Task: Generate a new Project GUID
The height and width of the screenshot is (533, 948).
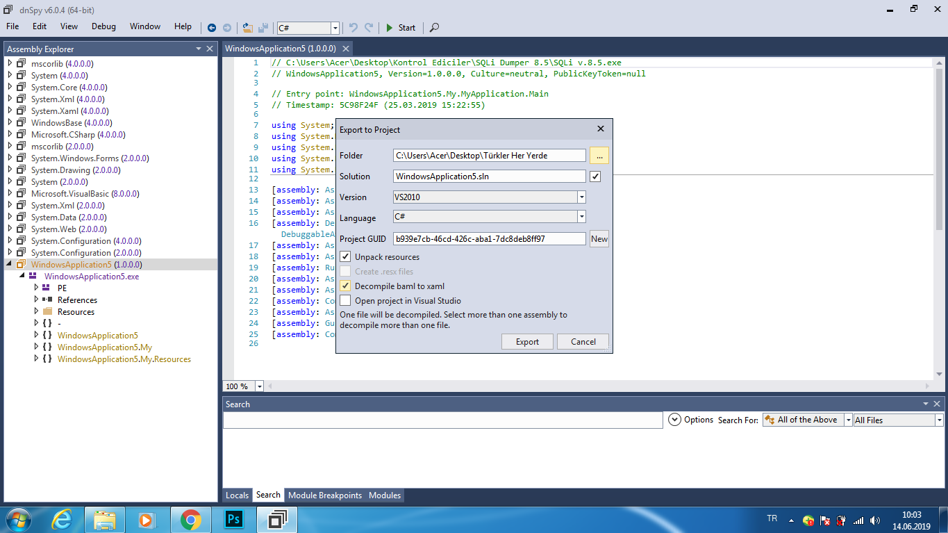Action: [x=599, y=239]
